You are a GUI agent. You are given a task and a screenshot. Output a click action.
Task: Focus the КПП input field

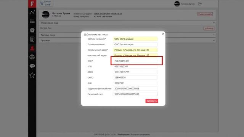click(x=135, y=67)
